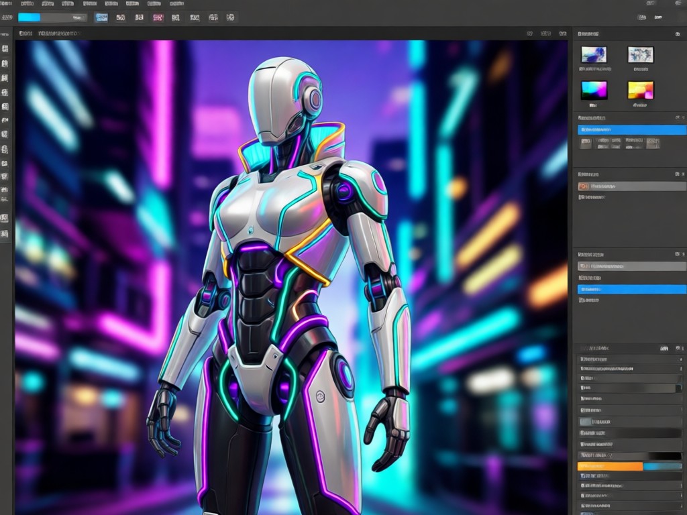The image size is (687, 515).
Task: Click the options icon in the thumbnails panel header
Action: [678, 34]
